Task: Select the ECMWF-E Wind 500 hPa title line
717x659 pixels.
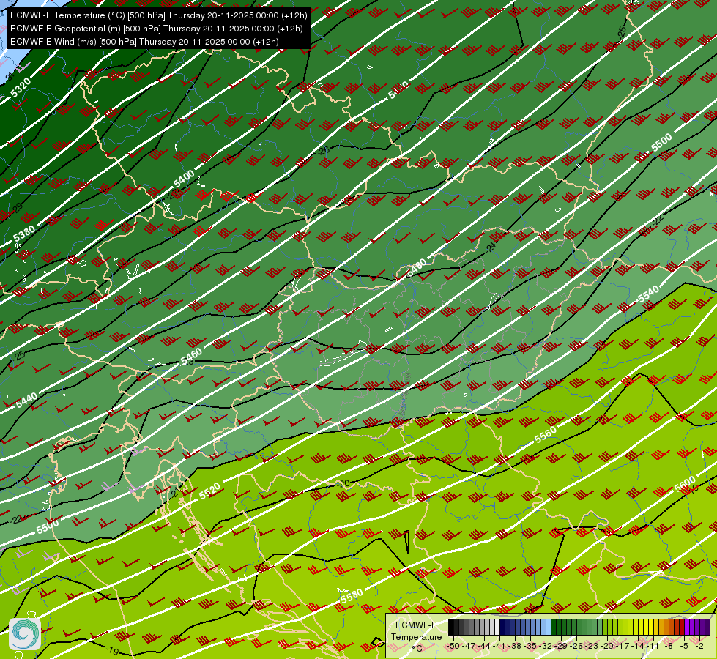Action: coord(144,42)
